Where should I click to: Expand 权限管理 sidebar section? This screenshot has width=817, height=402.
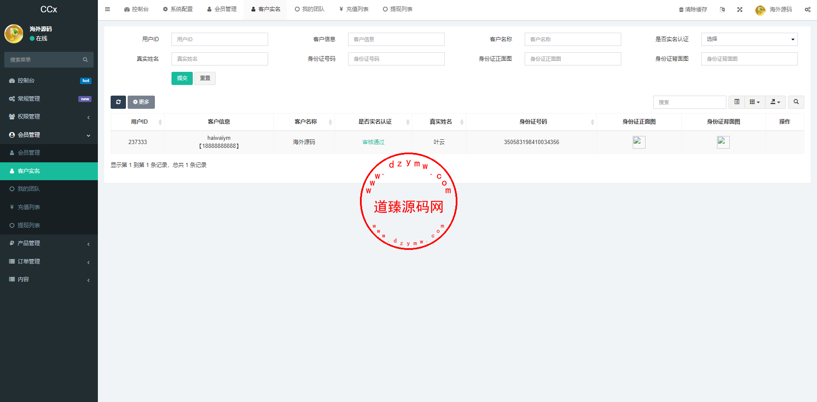coord(49,116)
